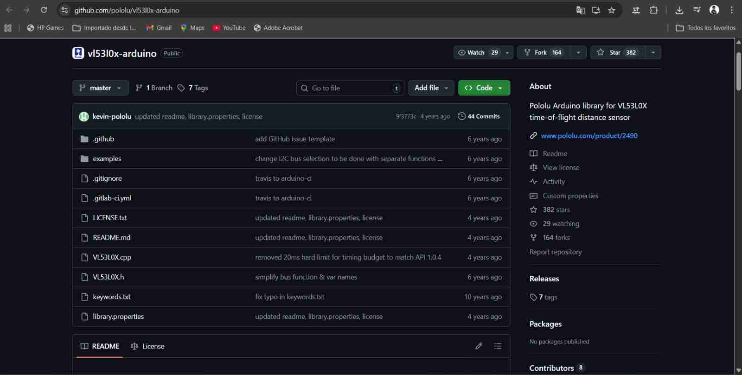742x375 pixels.
Task: Open the Maps bookmark
Action: (x=192, y=28)
